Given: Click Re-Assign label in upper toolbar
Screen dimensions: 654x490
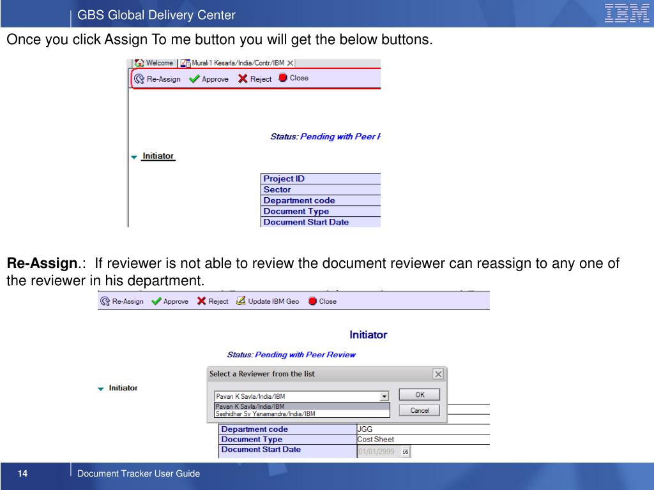Looking at the screenshot, I should [163, 79].
